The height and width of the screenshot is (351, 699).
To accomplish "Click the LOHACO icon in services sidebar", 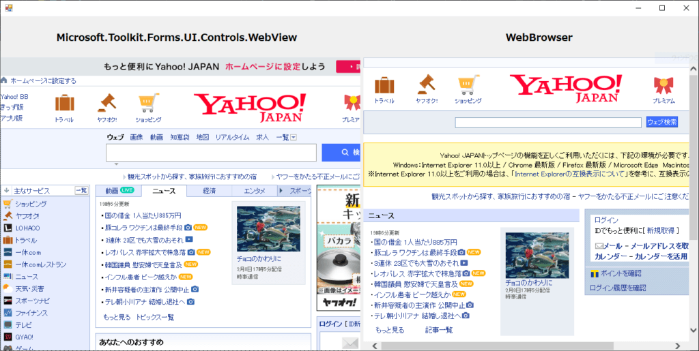I will pos(8,228).
